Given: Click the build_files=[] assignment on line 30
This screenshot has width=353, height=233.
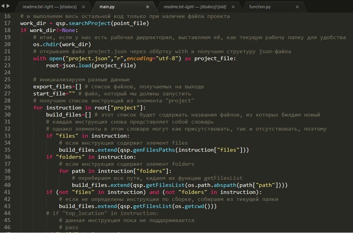Looking at the screenshot, I should tap(68, 115).
